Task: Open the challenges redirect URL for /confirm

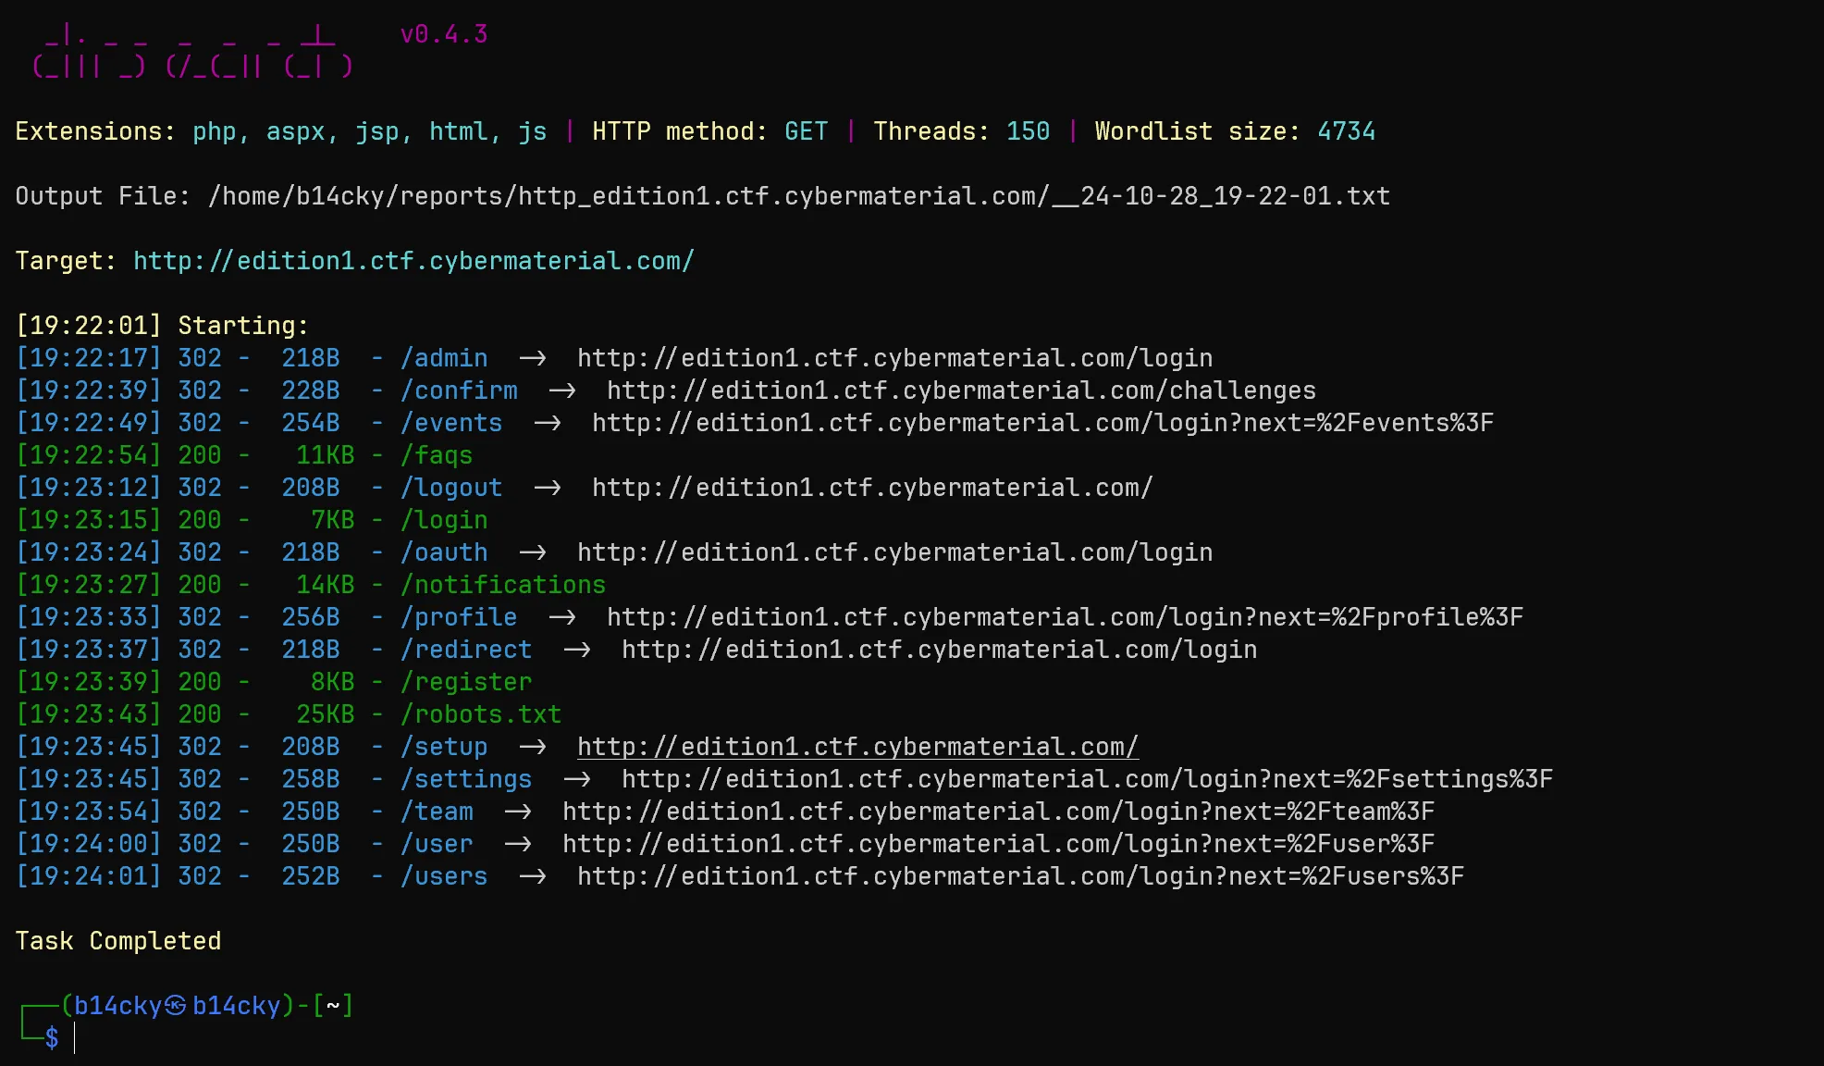Action: (961, 390)
